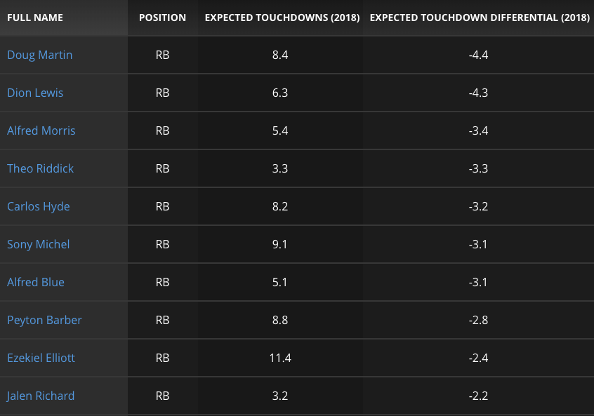Click the Dion Lewis name link
Image resolution: width=594 pixels, height=416 pixels.
click(x=35, y=93)
